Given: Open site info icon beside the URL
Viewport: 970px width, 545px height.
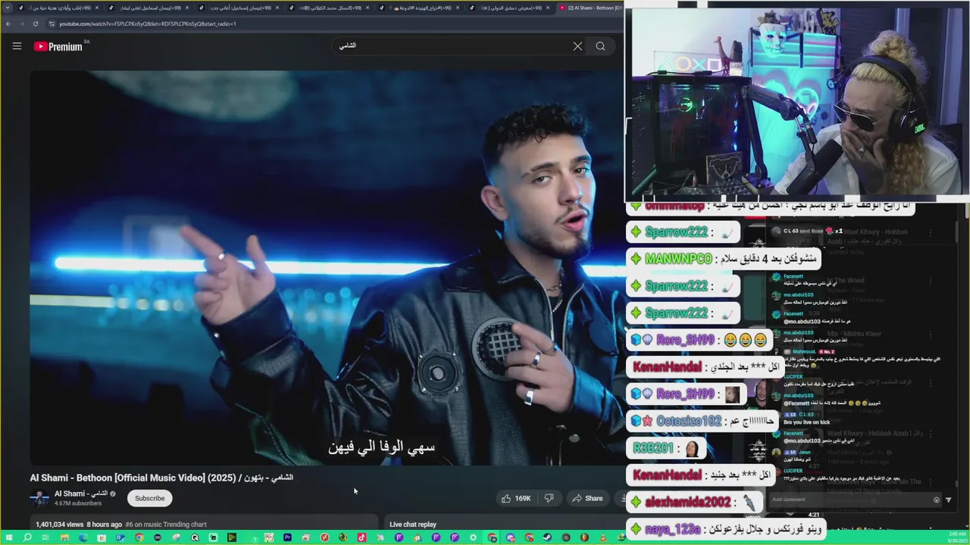Looking at the screenshot, I should point(52,23).
